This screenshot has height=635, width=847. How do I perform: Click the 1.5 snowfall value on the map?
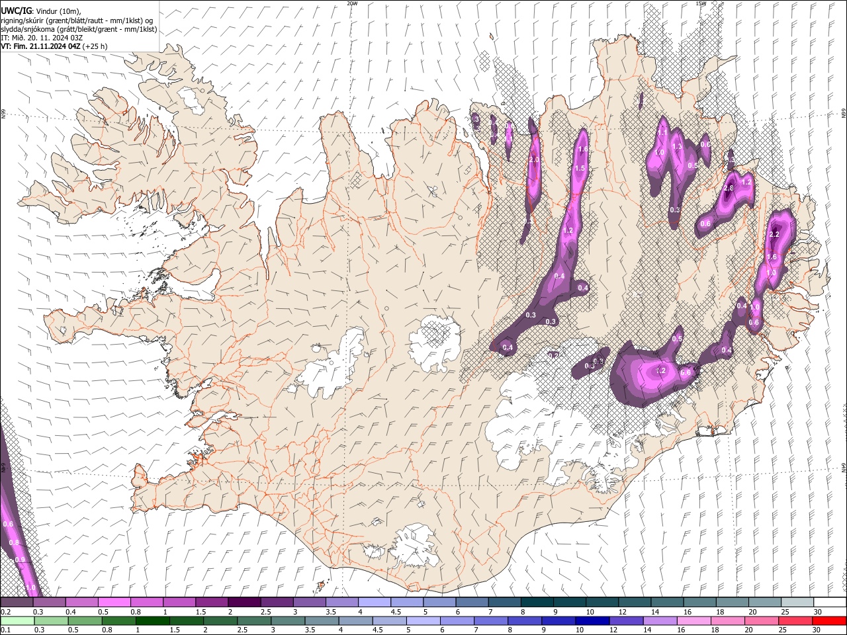[580, 169]
